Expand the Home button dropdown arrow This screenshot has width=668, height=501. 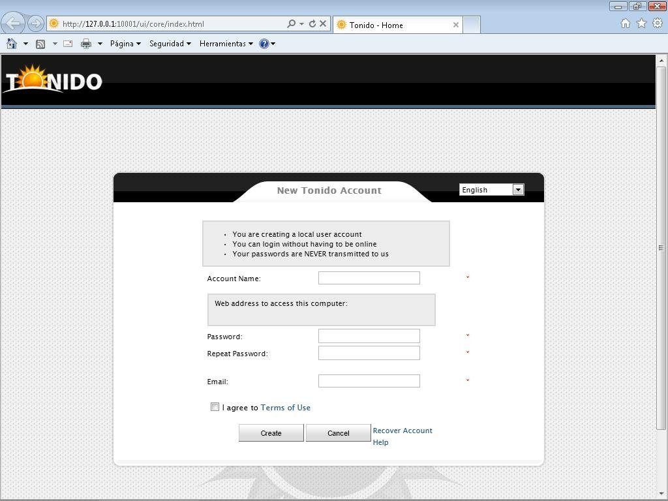click(x=25, y=44)
